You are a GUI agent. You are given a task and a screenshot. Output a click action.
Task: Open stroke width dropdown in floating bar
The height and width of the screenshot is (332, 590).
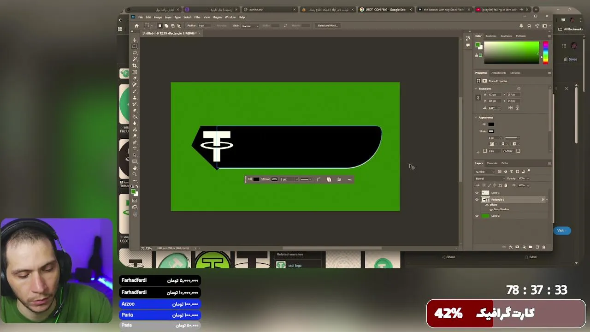(x=296, y=179)
